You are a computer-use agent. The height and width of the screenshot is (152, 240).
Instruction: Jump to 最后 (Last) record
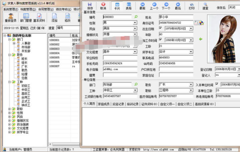coord(178,5)
